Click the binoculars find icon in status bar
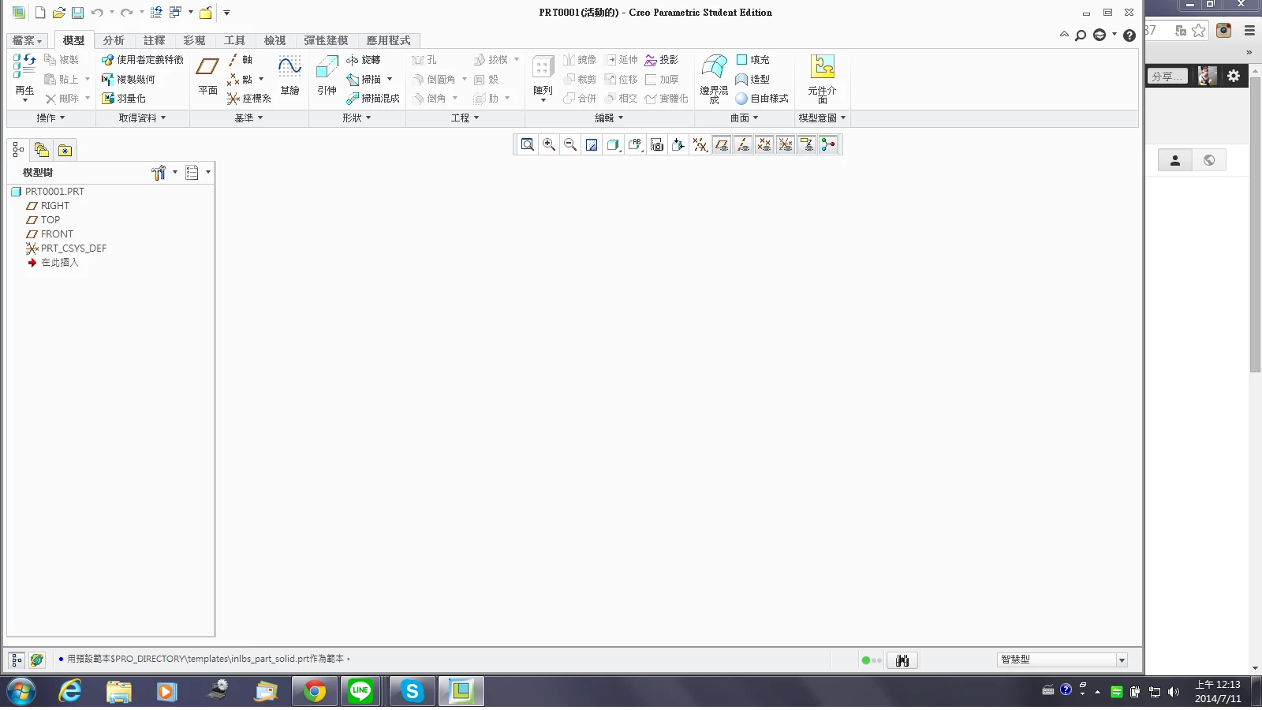This screenshot has height=710, width=1262. [902, 660]
